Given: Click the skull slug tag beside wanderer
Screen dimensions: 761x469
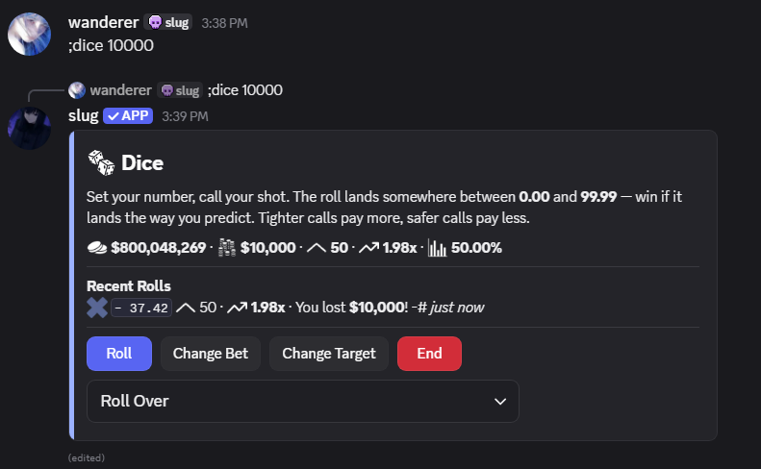Looking at the screenshot, I should pyautogui.click(x=169, y=22).
